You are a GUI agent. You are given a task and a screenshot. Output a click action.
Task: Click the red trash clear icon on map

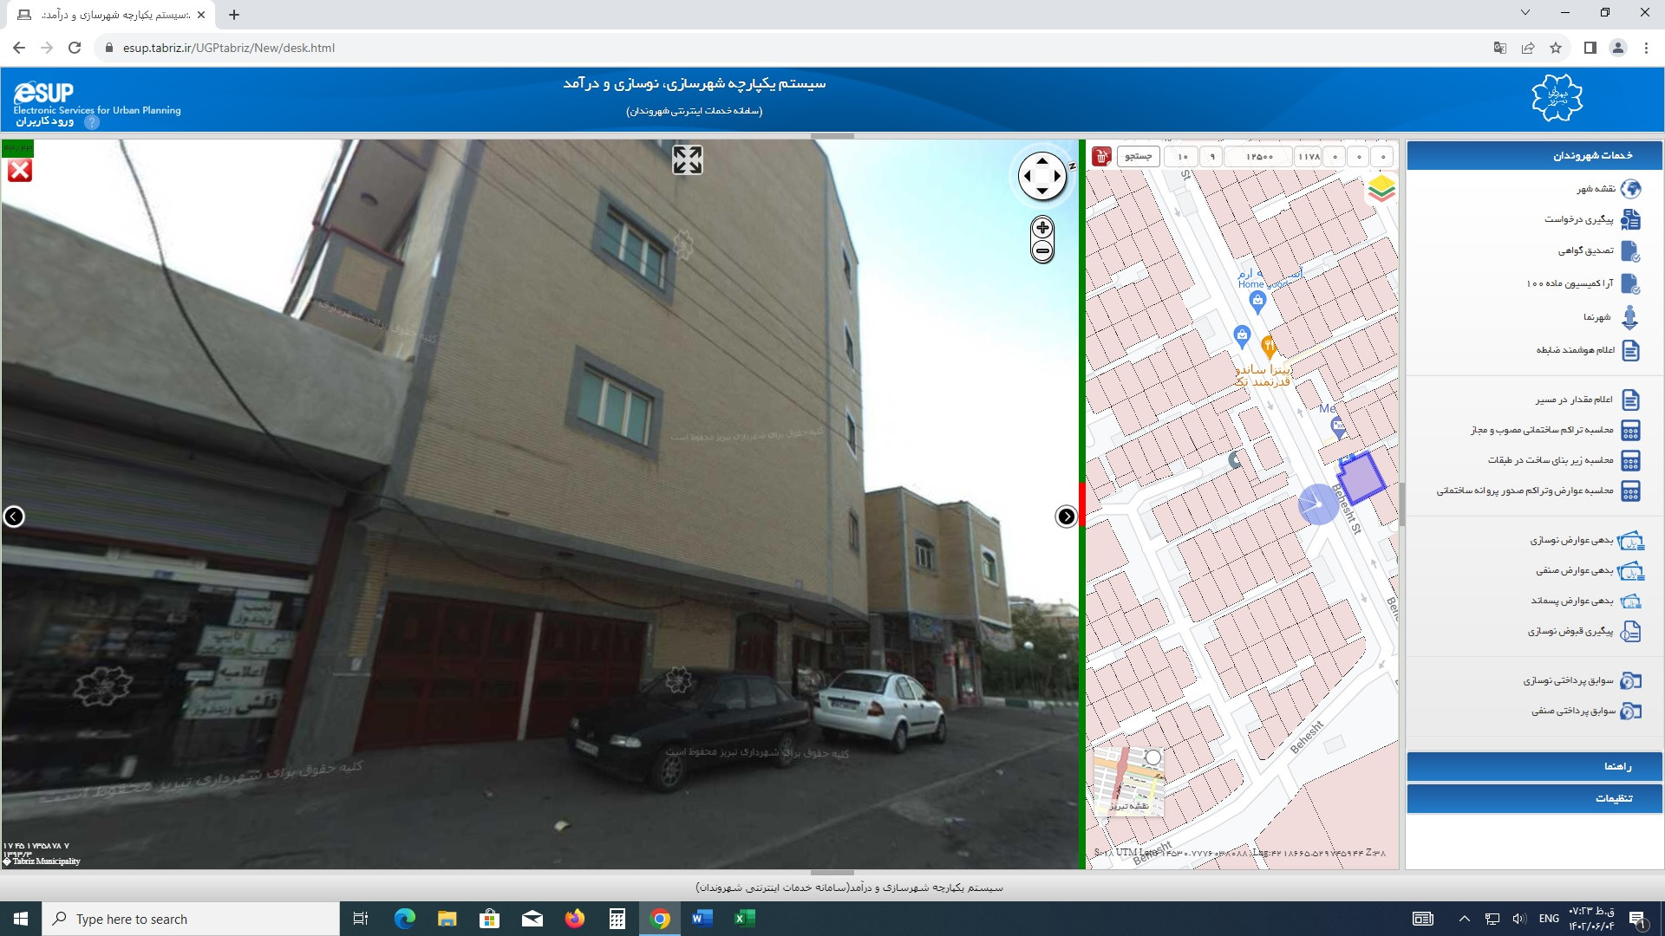(x=1101, y=156)
